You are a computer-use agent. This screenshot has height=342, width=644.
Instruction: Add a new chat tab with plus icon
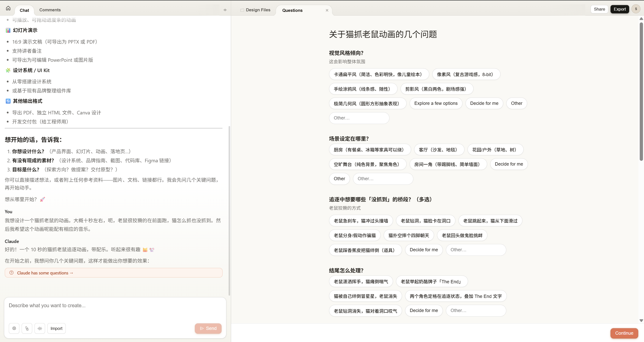pyautogui.click(x=225, y=10)
